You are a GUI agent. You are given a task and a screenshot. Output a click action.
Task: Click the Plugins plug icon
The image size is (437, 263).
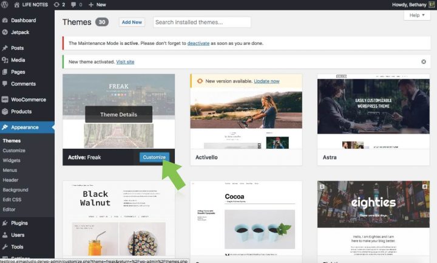pos(5,223)
